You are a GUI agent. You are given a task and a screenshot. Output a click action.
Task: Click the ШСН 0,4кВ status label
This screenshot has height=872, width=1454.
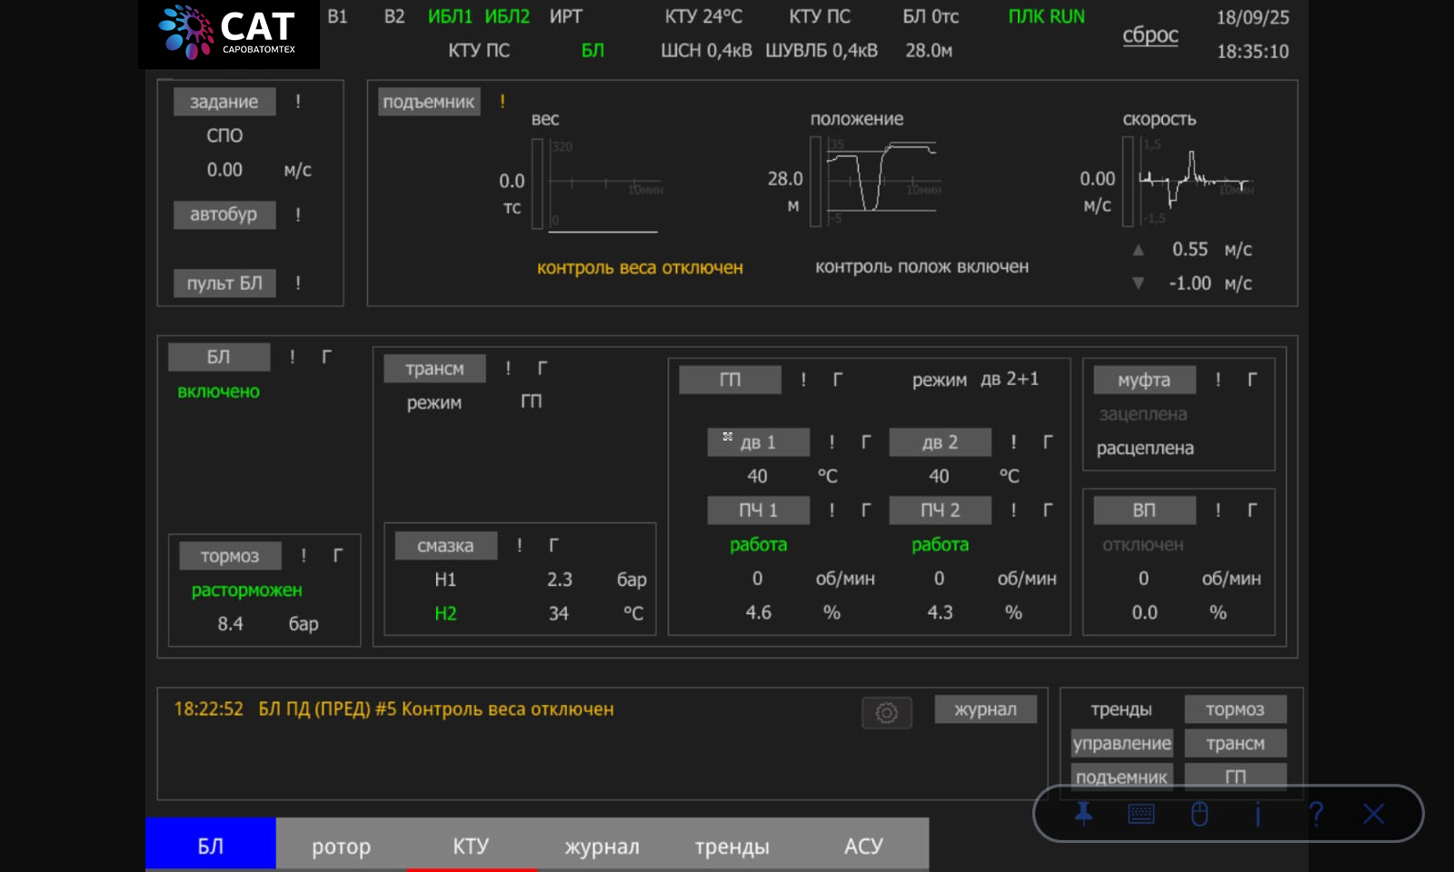coord(706,51)
